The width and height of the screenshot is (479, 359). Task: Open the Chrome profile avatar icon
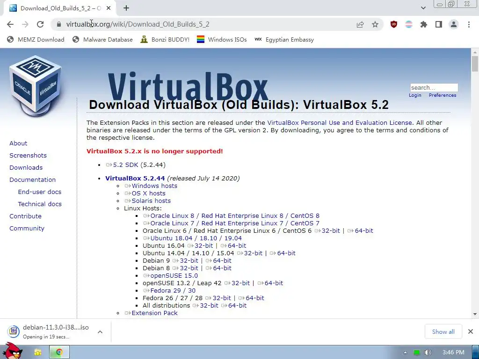[454, 24]
